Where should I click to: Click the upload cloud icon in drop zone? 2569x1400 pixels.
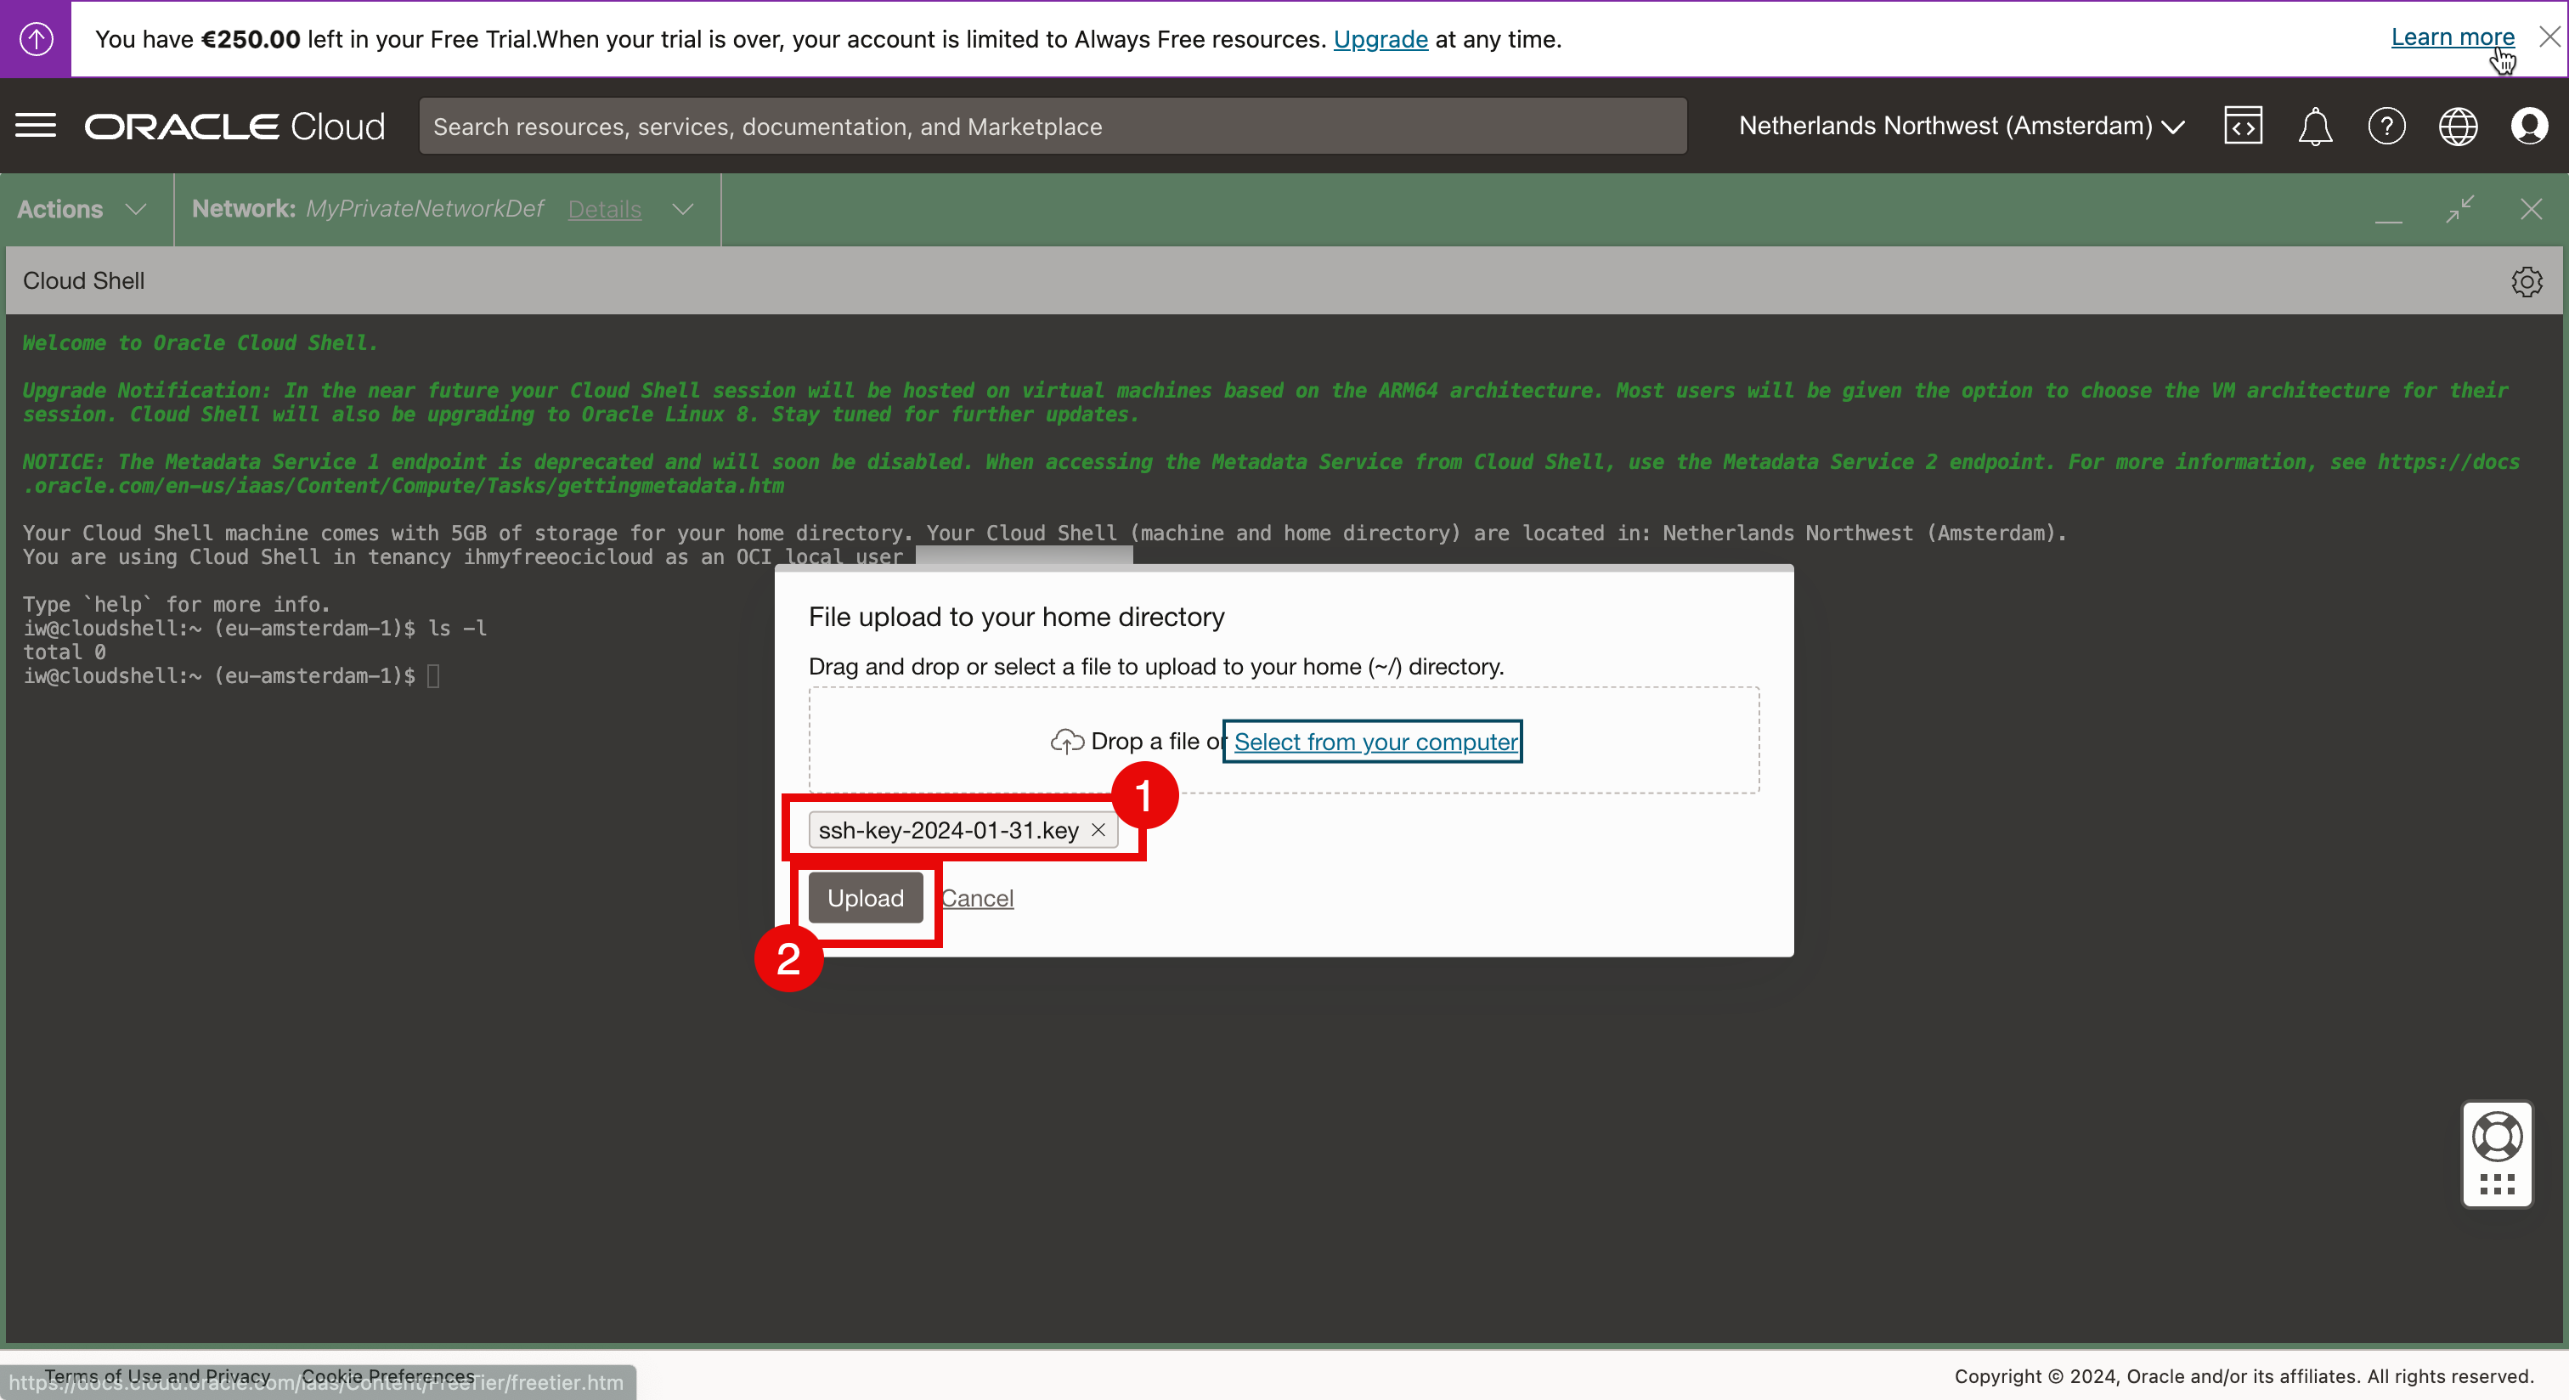click(1066, 741)
